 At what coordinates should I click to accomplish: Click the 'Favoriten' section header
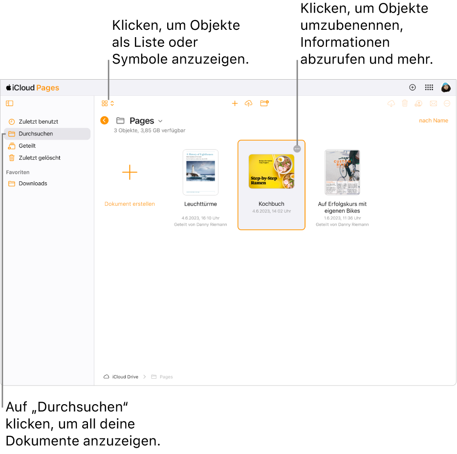coord(18,172)
